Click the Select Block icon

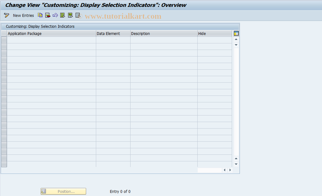[70, 15]
